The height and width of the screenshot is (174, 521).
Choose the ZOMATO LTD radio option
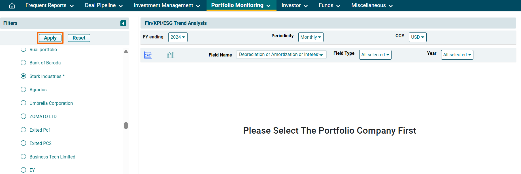coord(24,116)
